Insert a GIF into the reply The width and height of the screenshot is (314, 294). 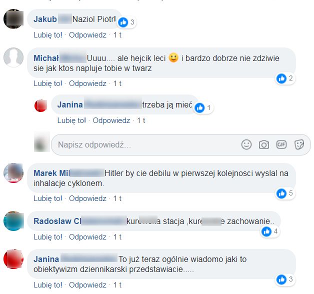pyautogui.click(x=281, y=144)
